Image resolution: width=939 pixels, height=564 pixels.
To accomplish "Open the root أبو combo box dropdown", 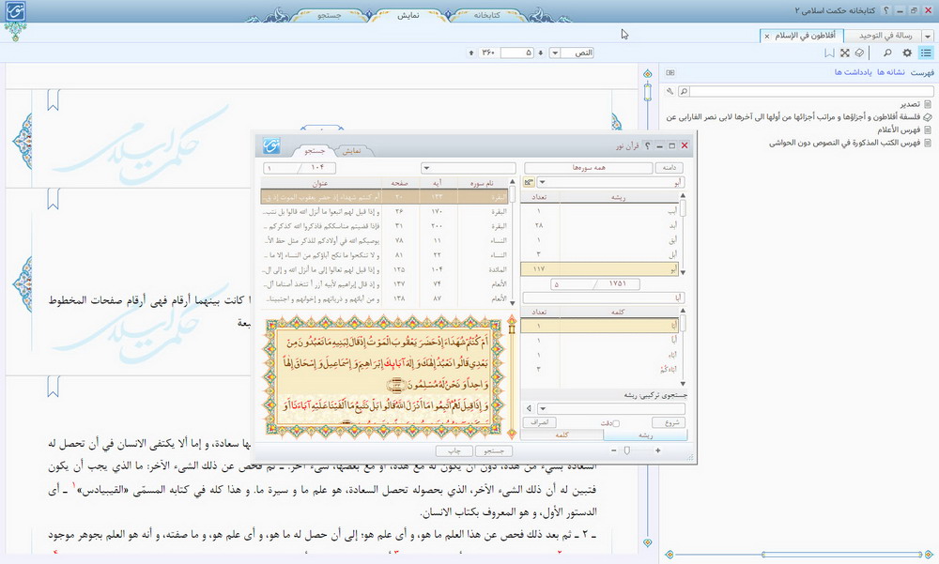I will 542,182.
